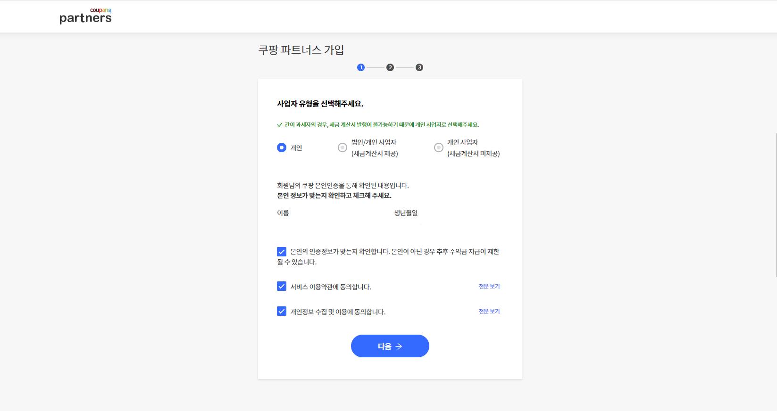The image size is (777, 411).
Task: Click the 이름 field label
Action: pos(283,213)
